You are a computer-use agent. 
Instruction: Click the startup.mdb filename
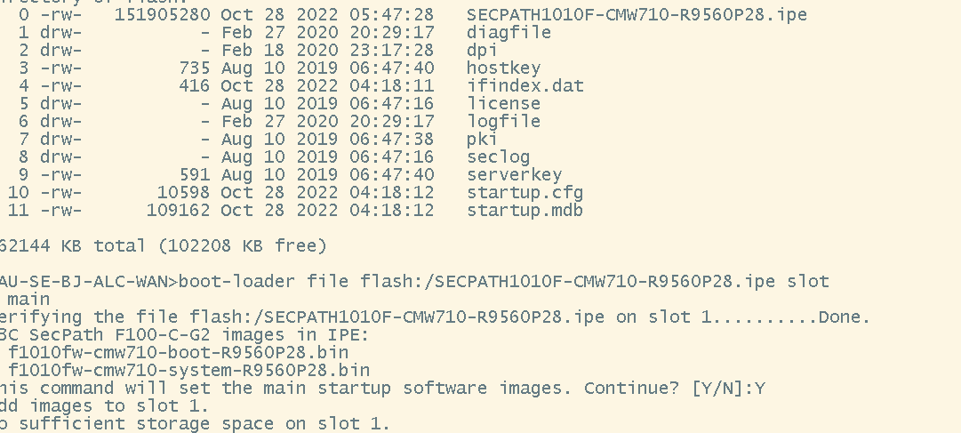point(525,211)
